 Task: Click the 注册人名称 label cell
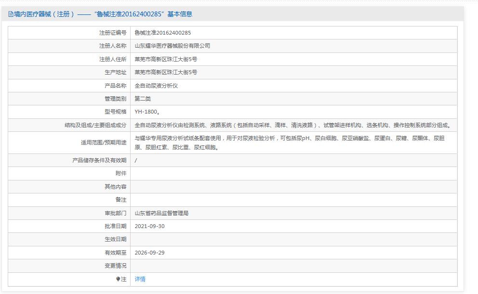(113, 46)
